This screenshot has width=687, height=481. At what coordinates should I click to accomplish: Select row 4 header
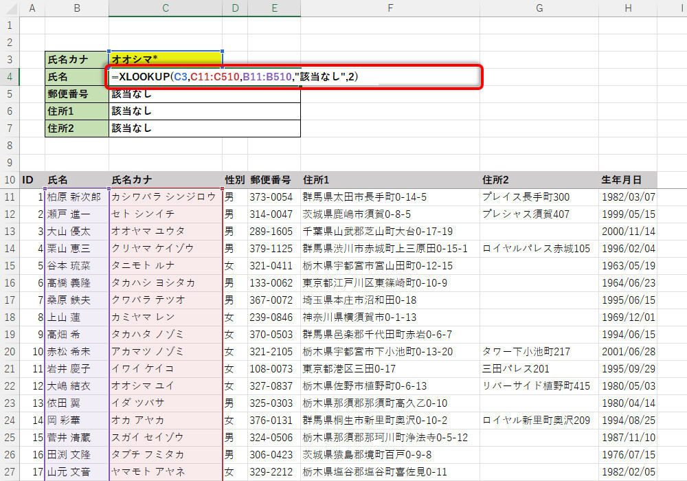(10, 77)
